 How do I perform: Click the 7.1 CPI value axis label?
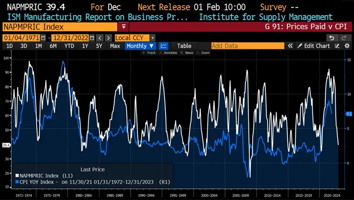coord(349,114)
